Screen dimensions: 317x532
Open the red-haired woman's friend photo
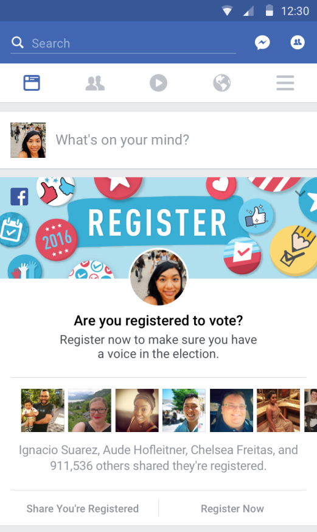point(90,410)
